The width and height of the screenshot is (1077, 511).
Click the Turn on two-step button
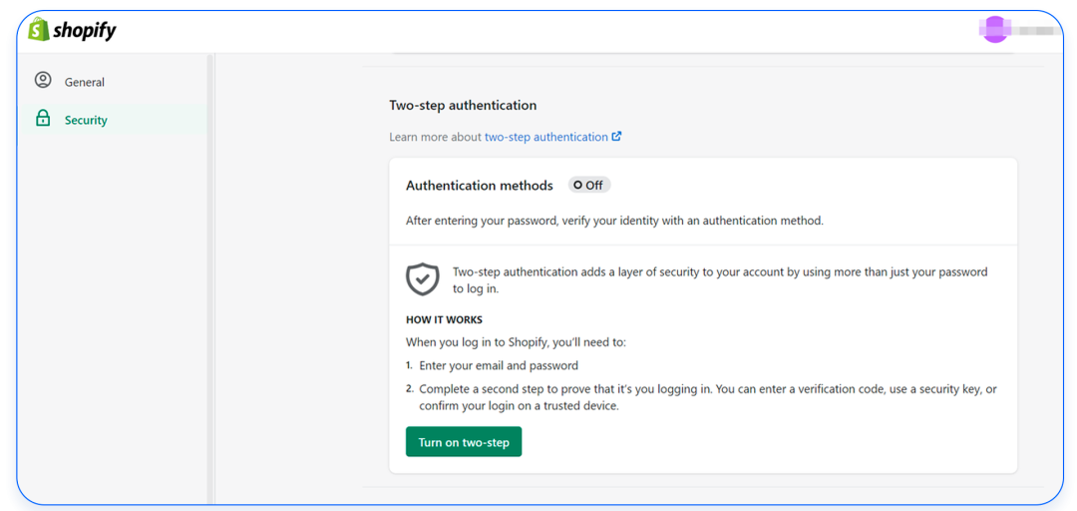464,441
